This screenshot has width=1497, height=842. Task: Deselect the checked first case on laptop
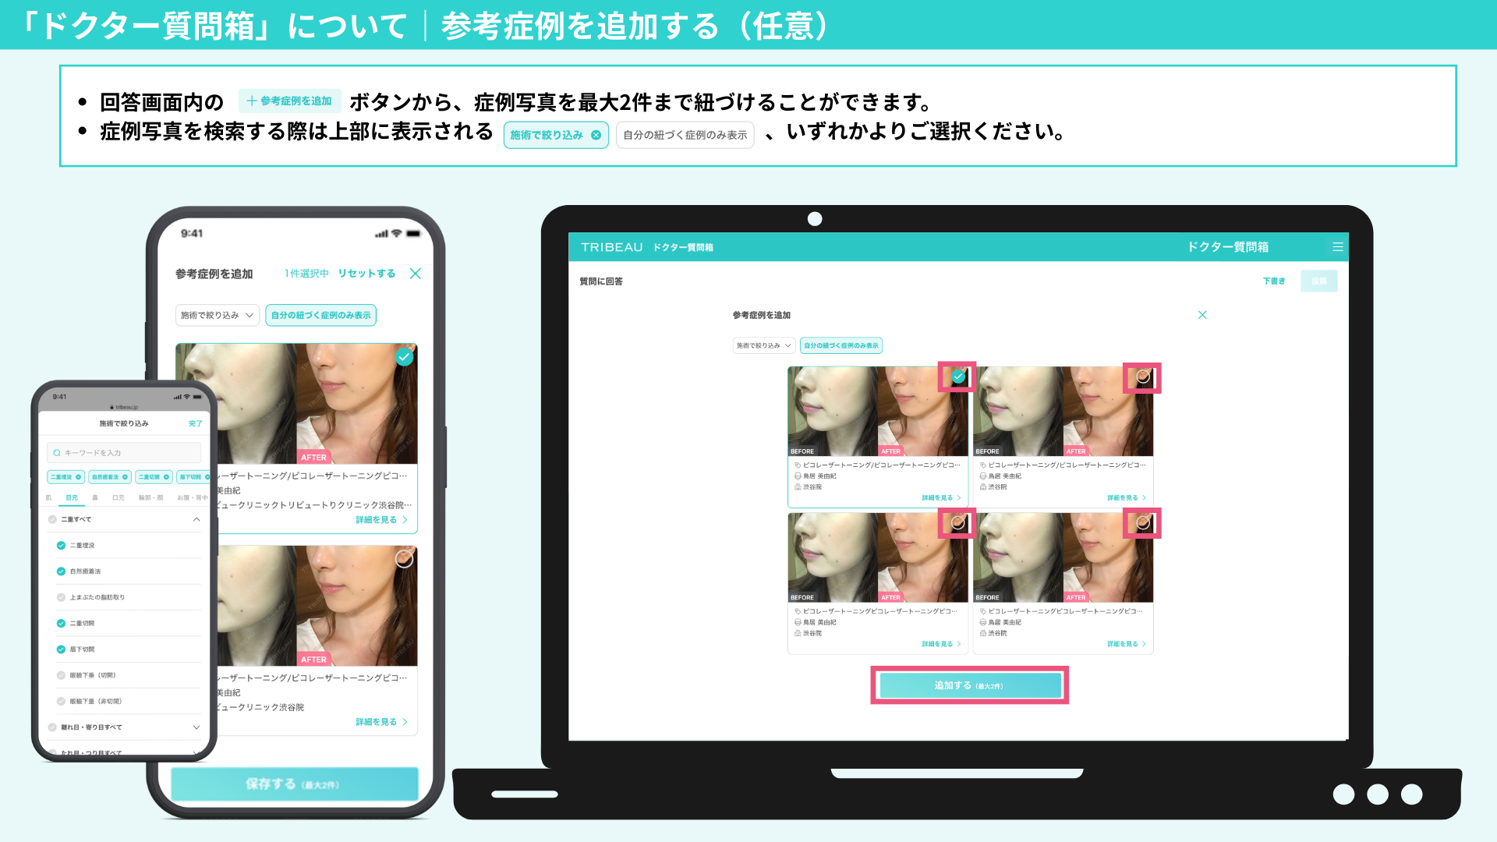(x=958, y=377)
